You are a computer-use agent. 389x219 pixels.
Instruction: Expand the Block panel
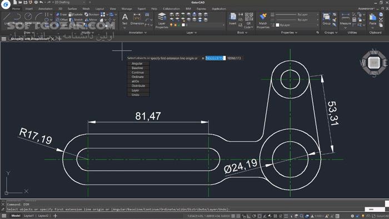pos(242,32)
